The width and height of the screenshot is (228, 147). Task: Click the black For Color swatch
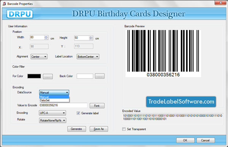[34, 76]
